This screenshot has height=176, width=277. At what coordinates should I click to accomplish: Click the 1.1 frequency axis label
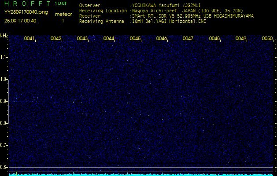(x=4, y=57)
